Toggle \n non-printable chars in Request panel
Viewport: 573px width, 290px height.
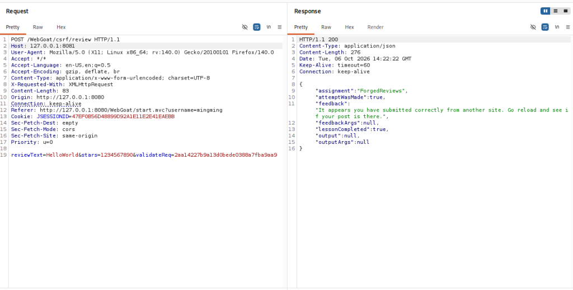coord(269,27)
